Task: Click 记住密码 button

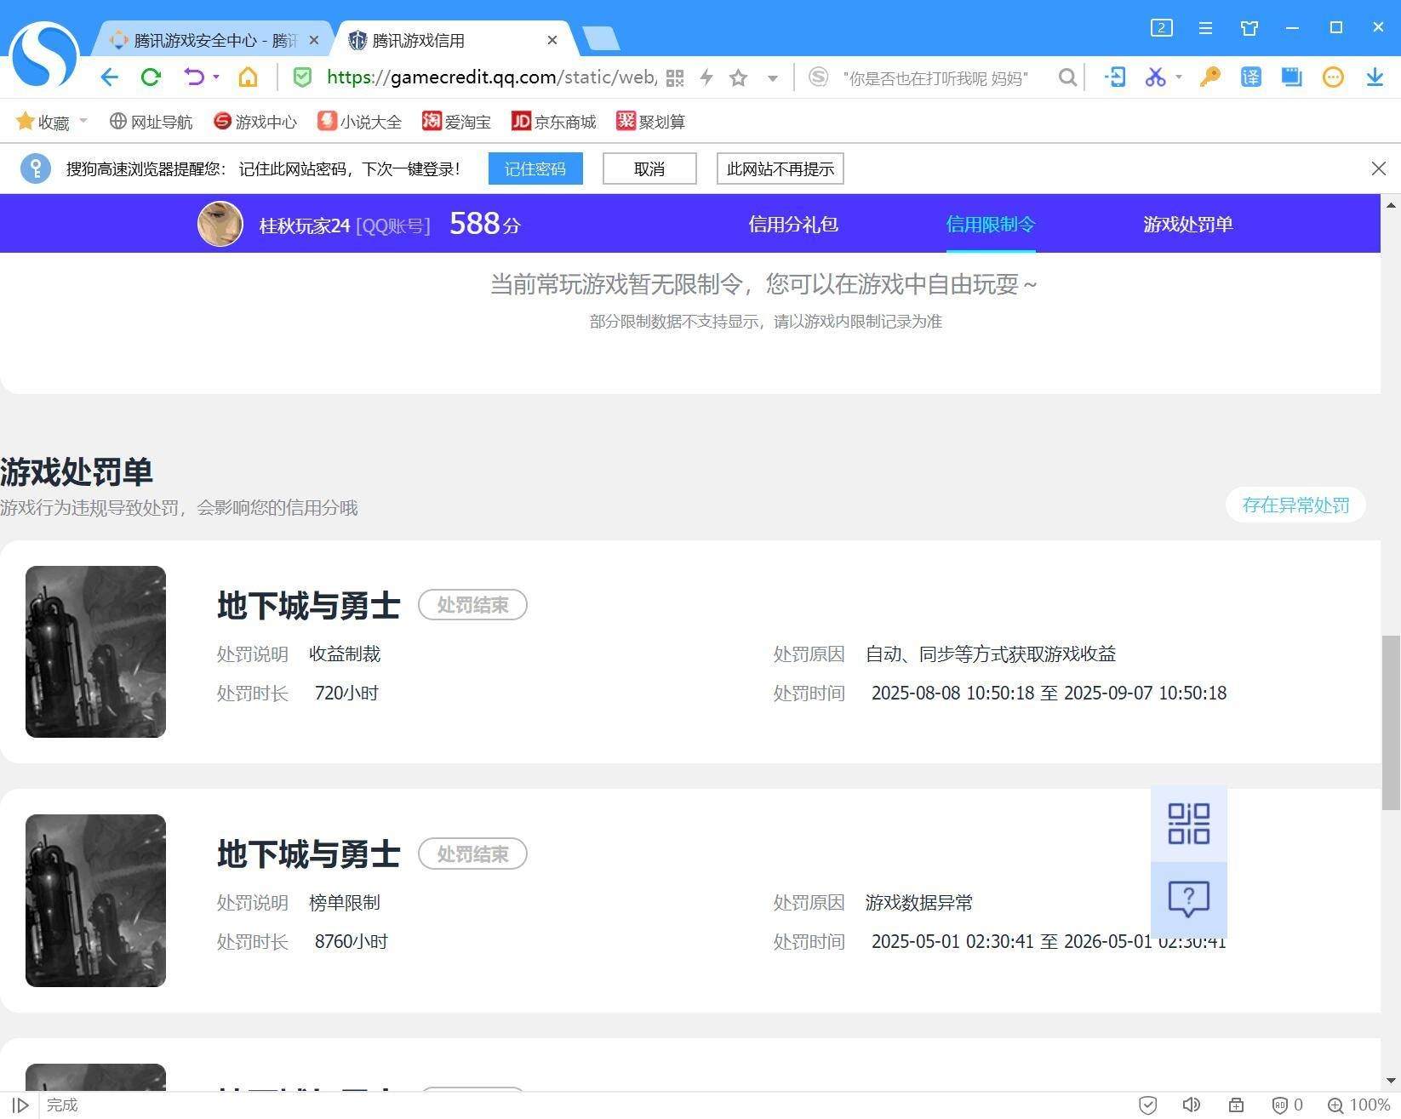Action: coord(535,168)
